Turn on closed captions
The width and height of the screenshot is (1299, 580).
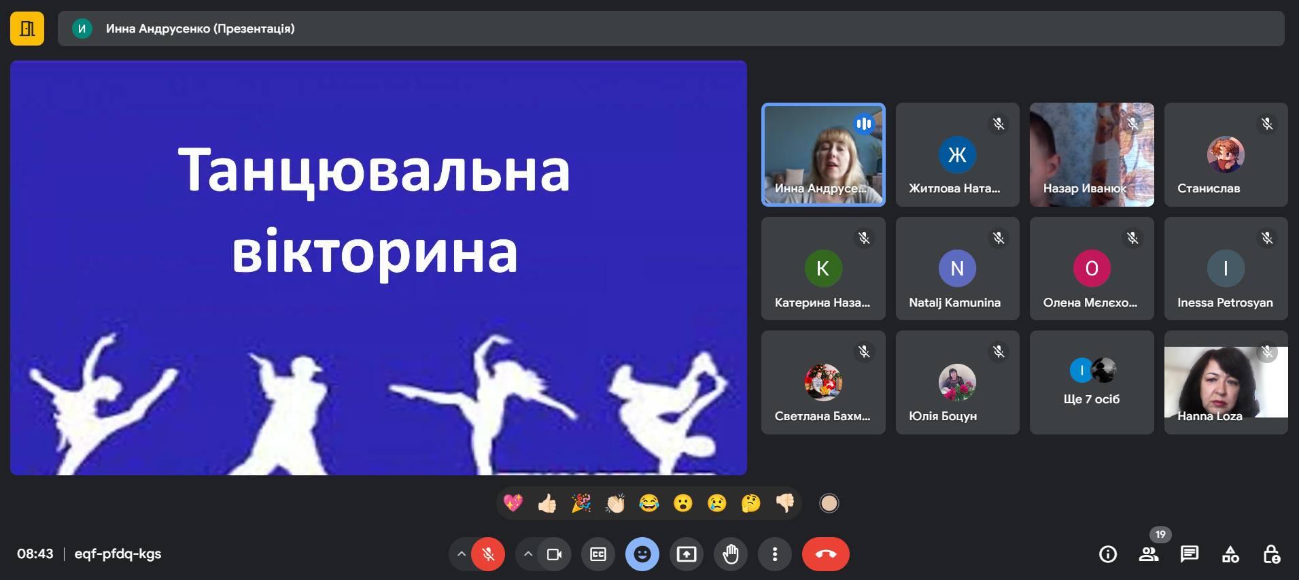coord(598,554)
